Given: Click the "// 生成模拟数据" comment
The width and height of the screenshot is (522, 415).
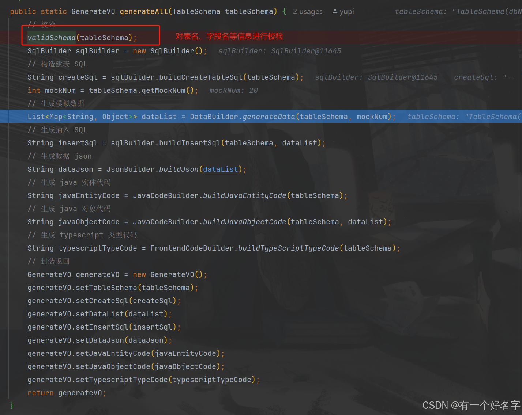Looking at the screenshot, I should [56, 103].
